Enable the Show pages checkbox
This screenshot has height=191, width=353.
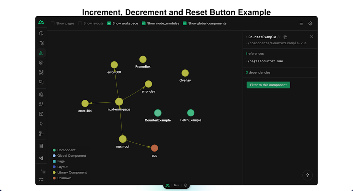coord(53,23)
